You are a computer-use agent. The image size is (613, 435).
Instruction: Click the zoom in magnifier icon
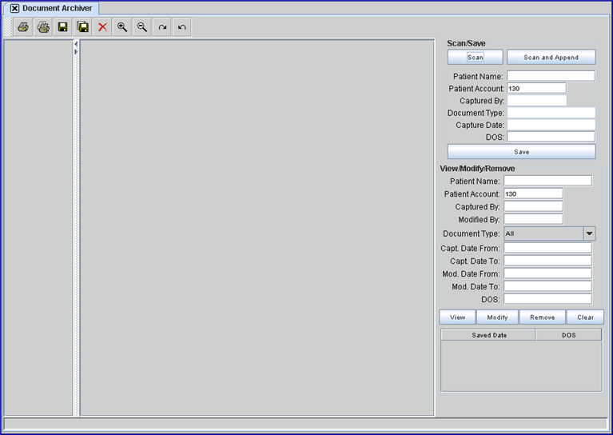[122, 27]
